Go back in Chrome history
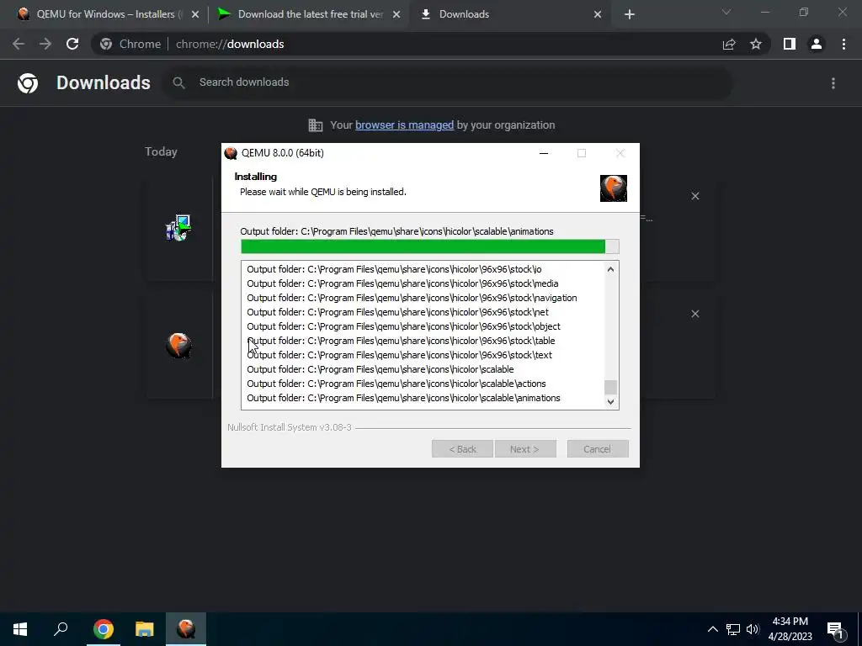The height and width of the screenshot is (646, 862). point(19,44)
